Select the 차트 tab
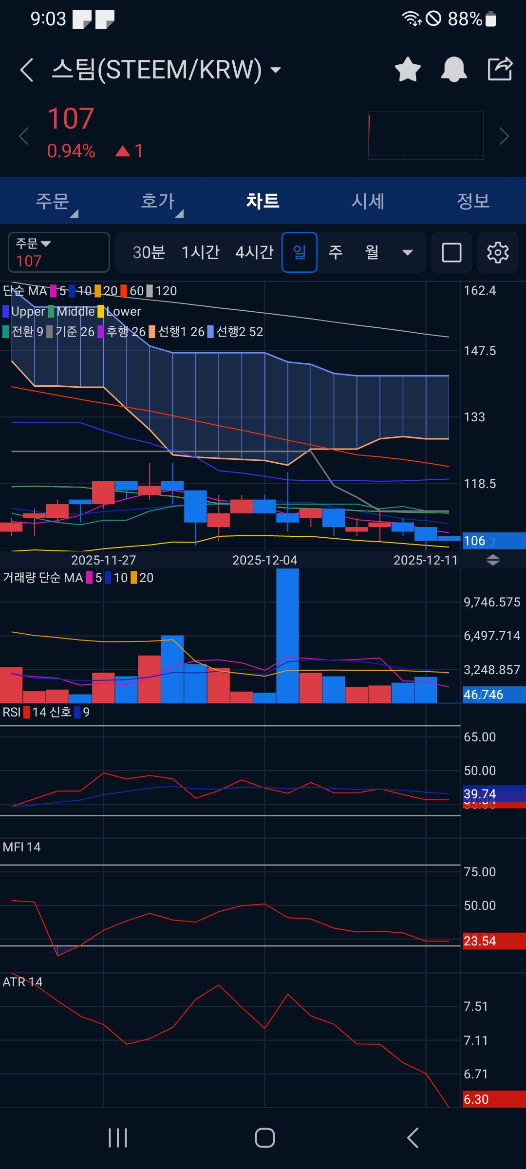526x1169 pixels. pos(263,201)
